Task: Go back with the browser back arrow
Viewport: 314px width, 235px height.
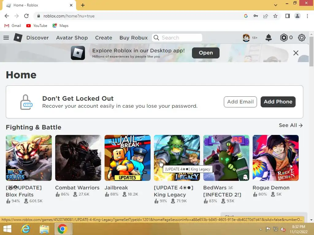Action: point(7,16)
